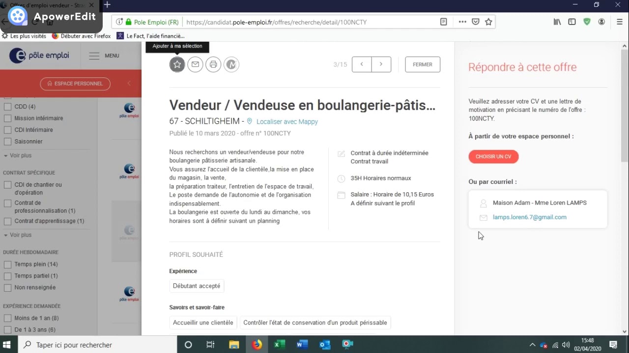Collapse the filter sidebar with the chevron

[129, 83]
